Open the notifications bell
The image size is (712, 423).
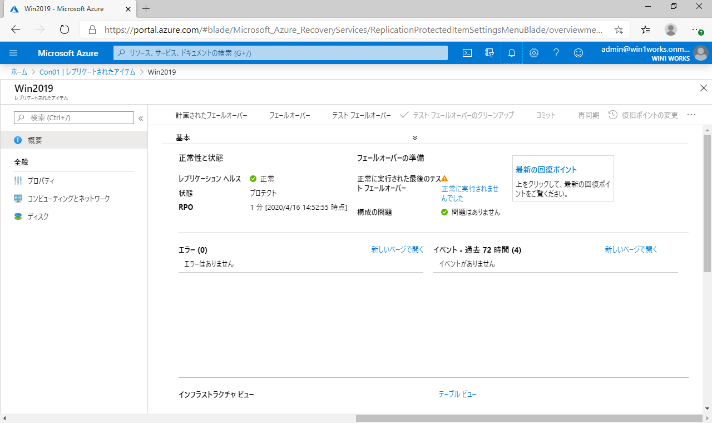click(x=512, y=53)
